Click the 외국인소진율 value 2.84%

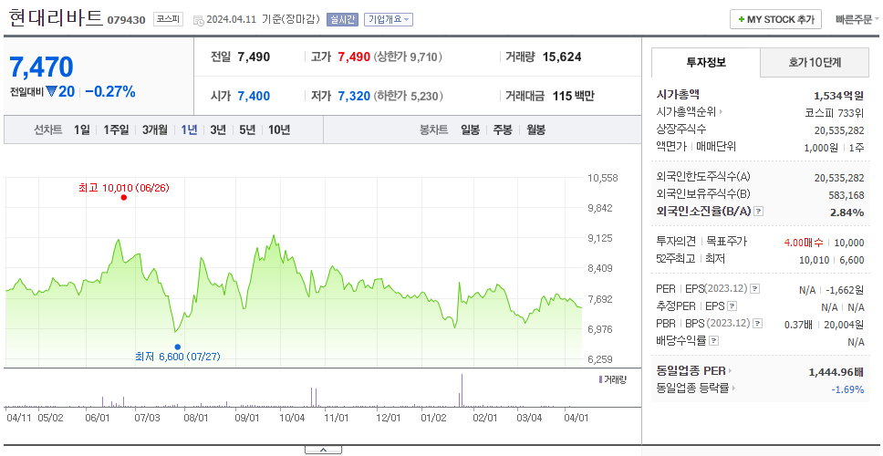847,212
